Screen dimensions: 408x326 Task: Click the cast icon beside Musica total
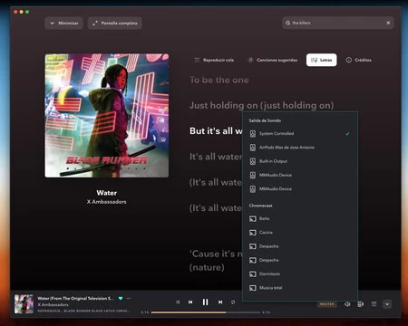pos(253,288)
